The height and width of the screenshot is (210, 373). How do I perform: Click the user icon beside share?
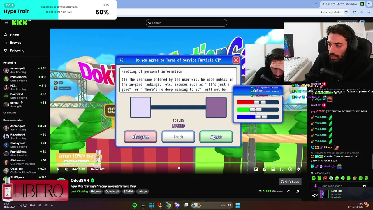(298, 191)
